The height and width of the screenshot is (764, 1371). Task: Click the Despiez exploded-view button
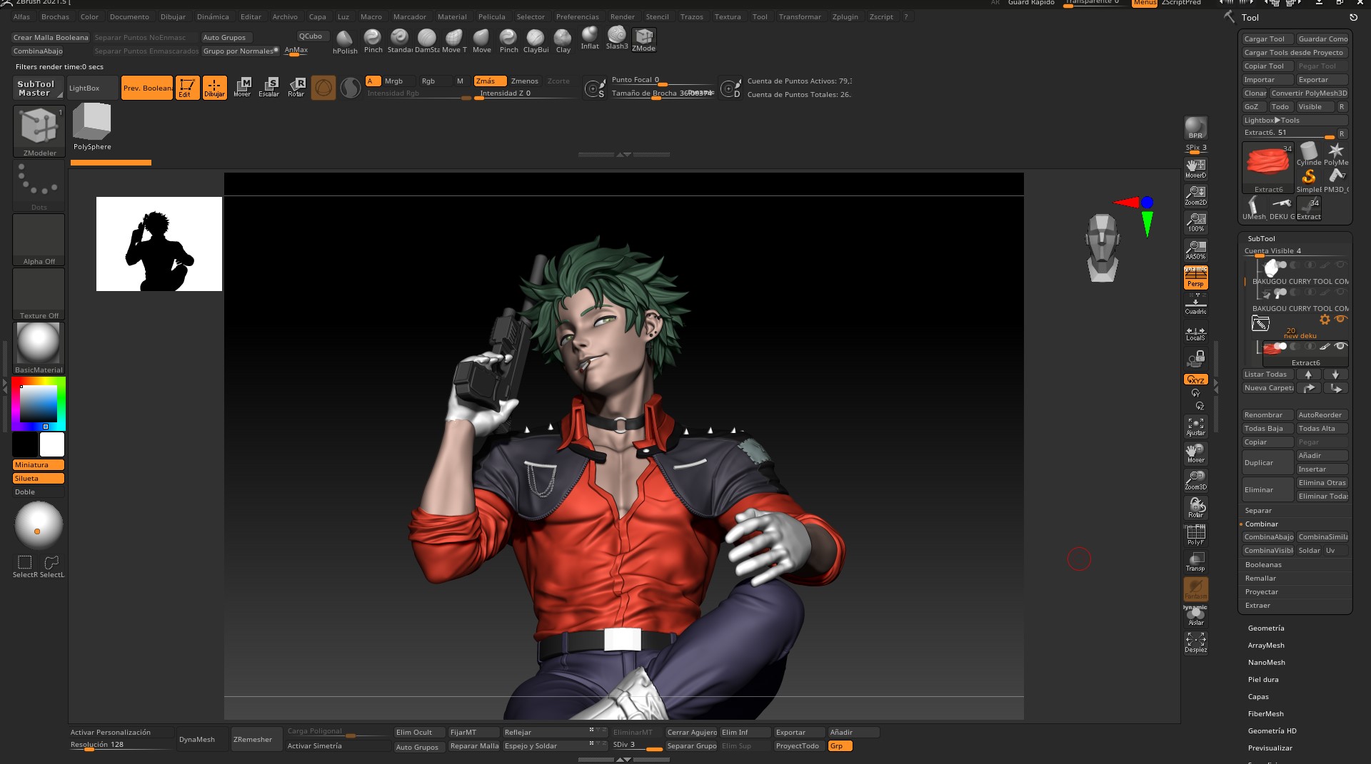(1195, 643)
